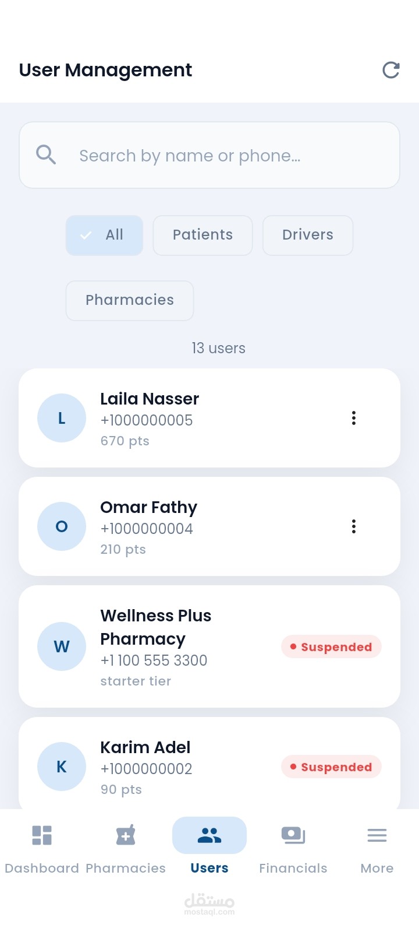Open options menu for Omar Fathy

point(354,526)
